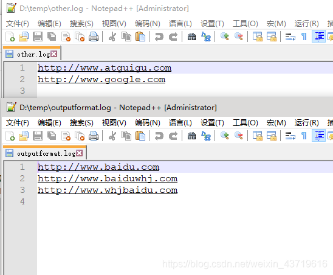Close the outputformat.log tab via red X
Screen dimensions: 333x275
[80, 153]
